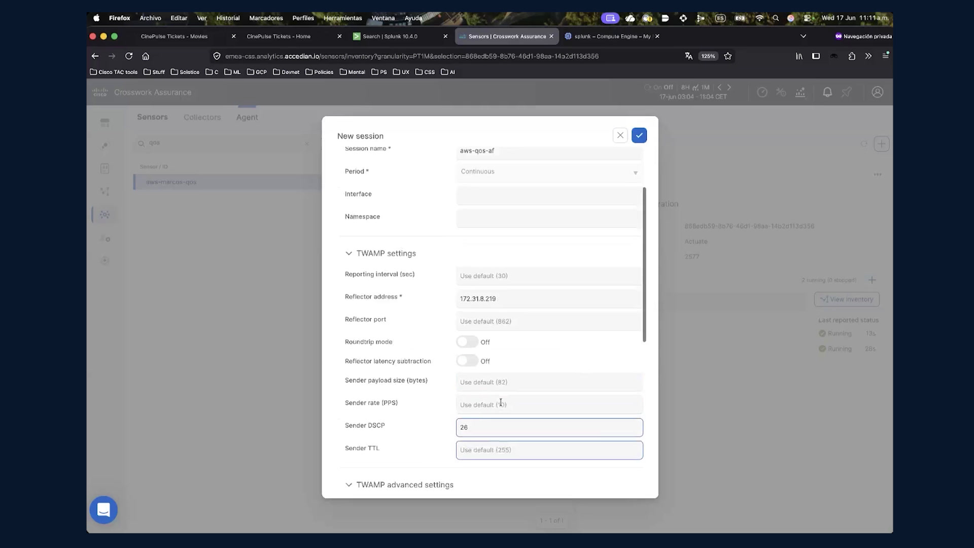Select aws-marcos-qos sensor row

pyautogui.click(x=227, y=182)
